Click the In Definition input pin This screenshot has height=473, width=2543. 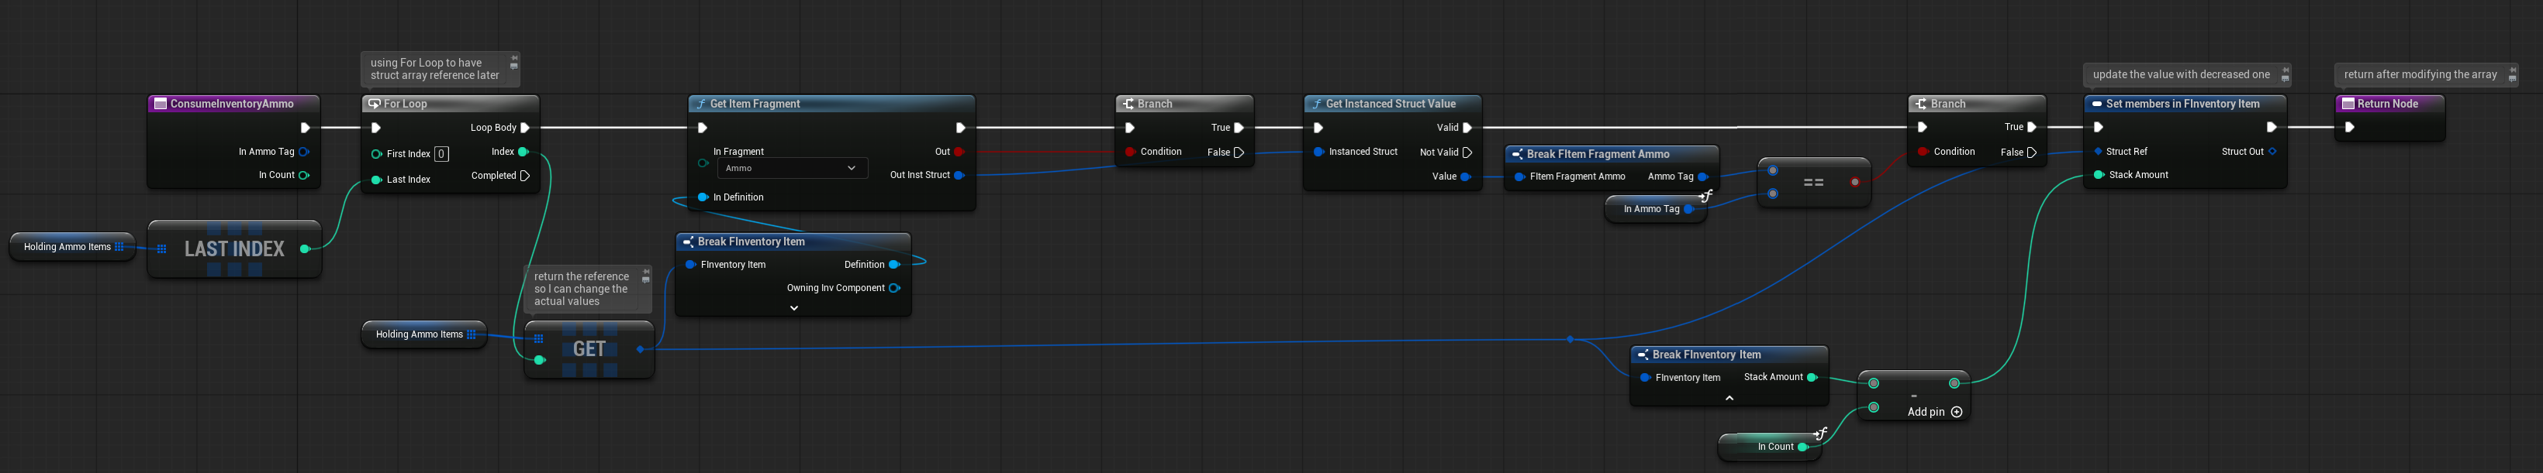(x=703, y=198)
